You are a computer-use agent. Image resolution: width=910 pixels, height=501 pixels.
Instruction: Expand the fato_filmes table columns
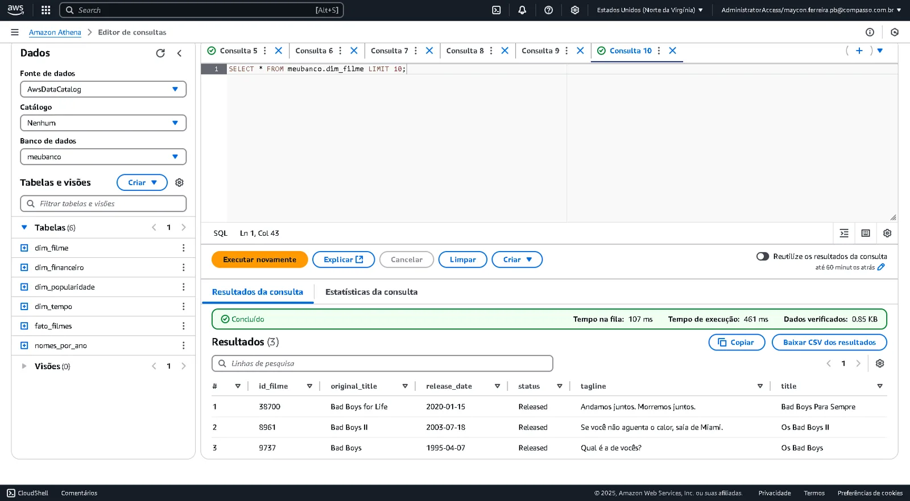24,326
